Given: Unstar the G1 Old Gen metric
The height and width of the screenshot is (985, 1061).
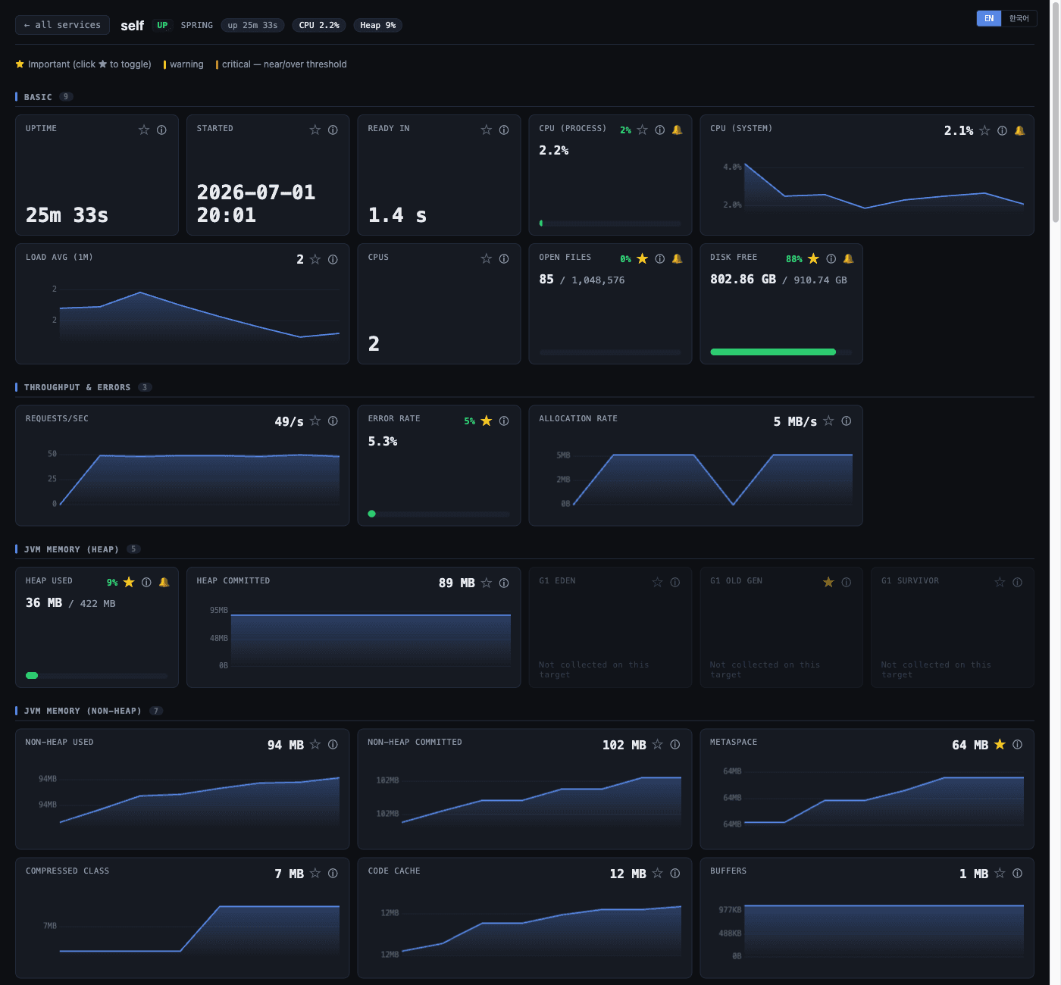Looking at the screenshot, I should click(x=828, y=582).
